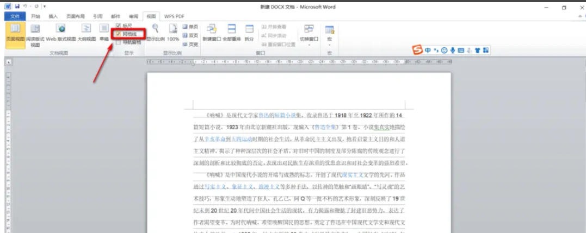This screenshot has height=233, width=586.
Task: Click the Word application icon in title bar
Action: [x=8, y=7]
